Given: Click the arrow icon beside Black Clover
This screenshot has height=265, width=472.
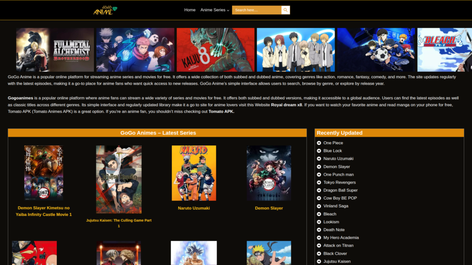Looking at the screenshot, I should tap(319, 253).
